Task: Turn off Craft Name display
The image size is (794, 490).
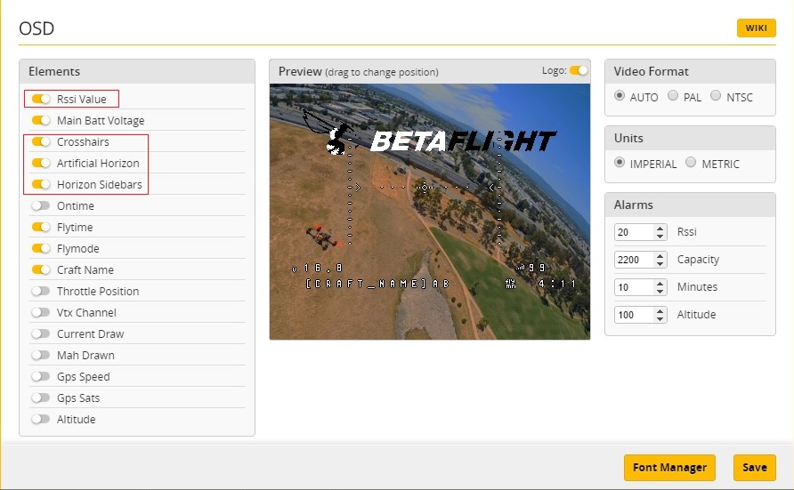Action: 41,269
